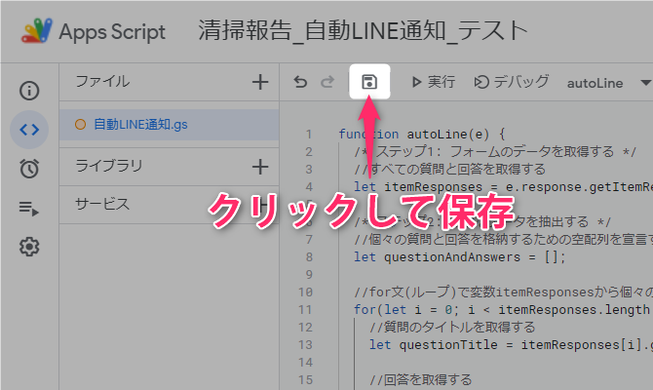Click line number 1 in the gutter
653x390 pixels.
point(309,135)
